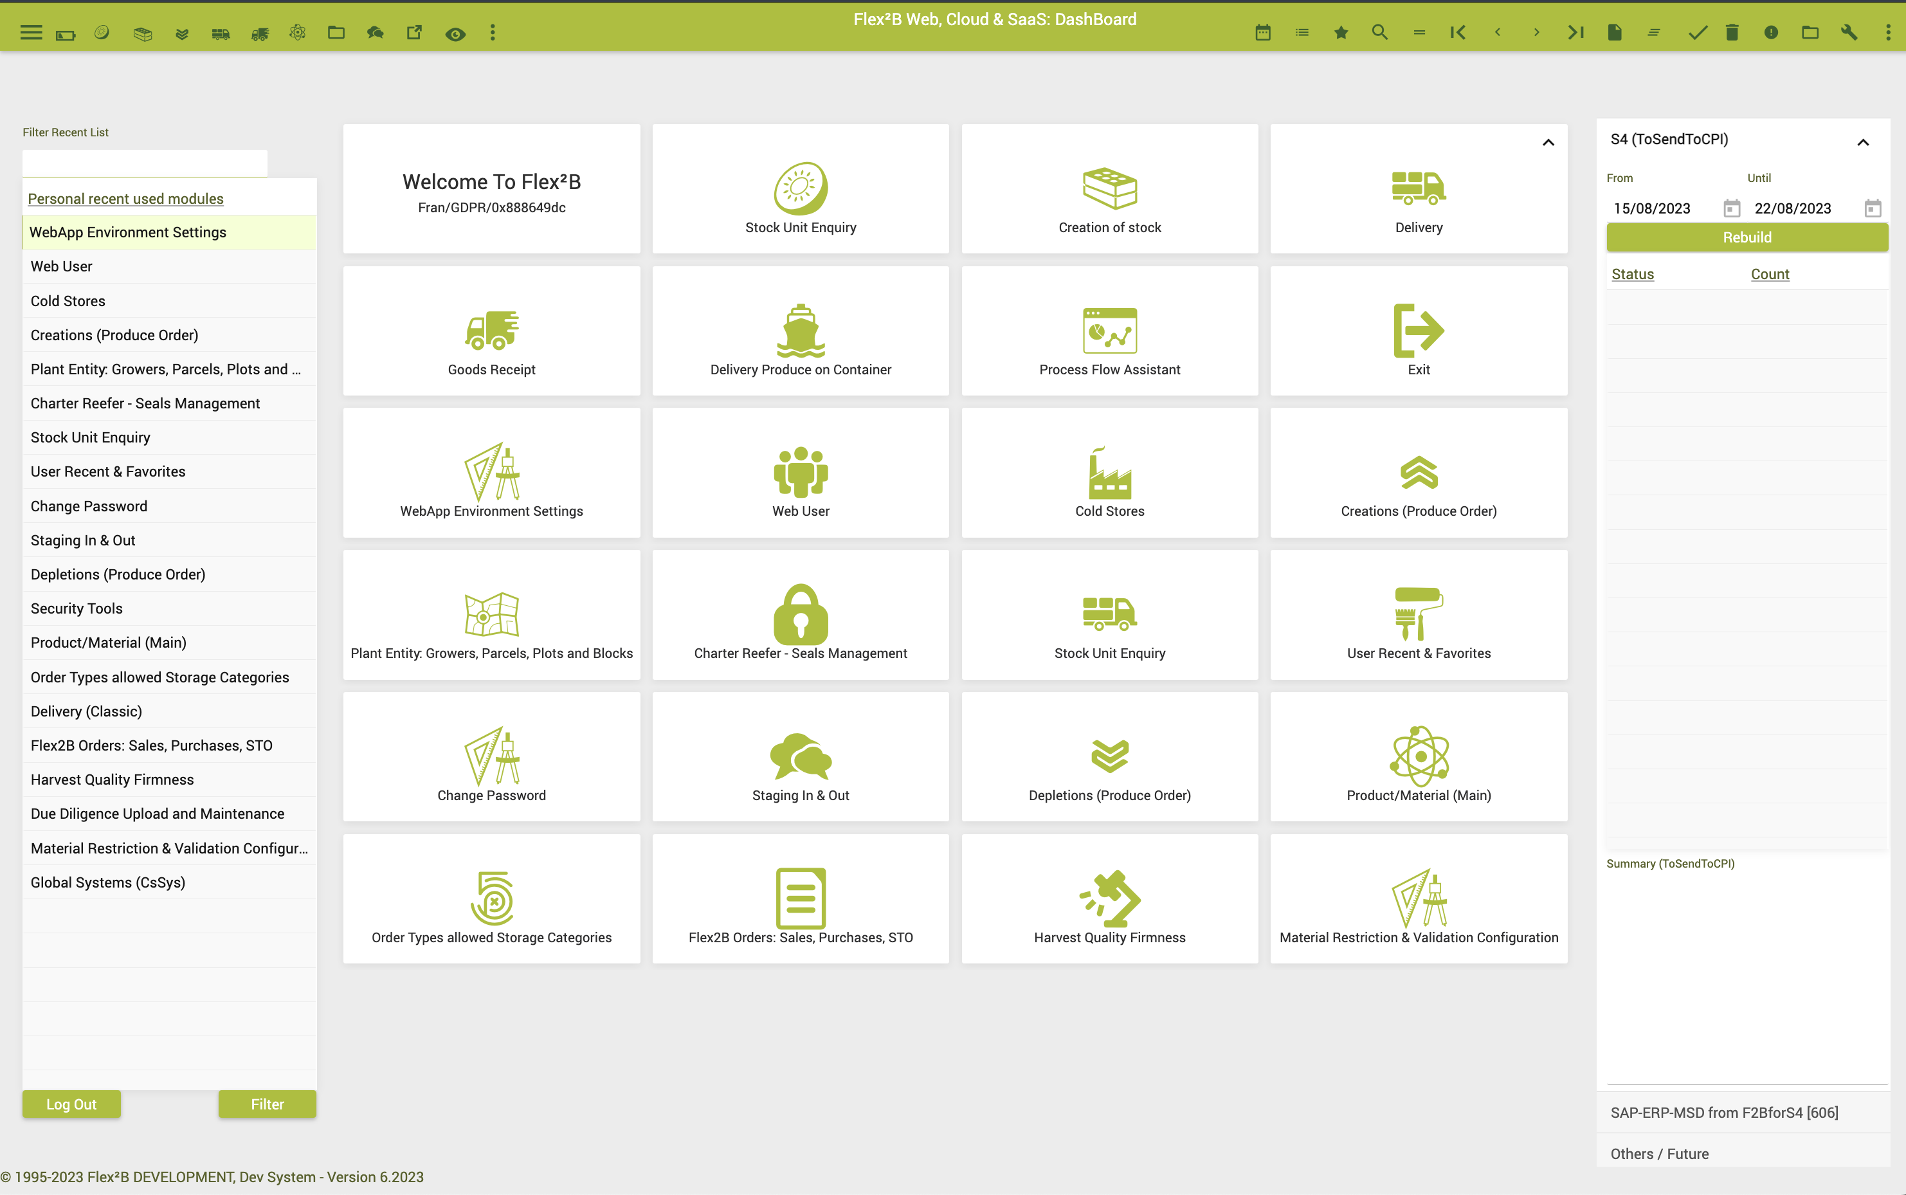This screenshot has height=1195, width=1906.
Task: Open more options beside the wrench icon
Action: [1888, 32]
